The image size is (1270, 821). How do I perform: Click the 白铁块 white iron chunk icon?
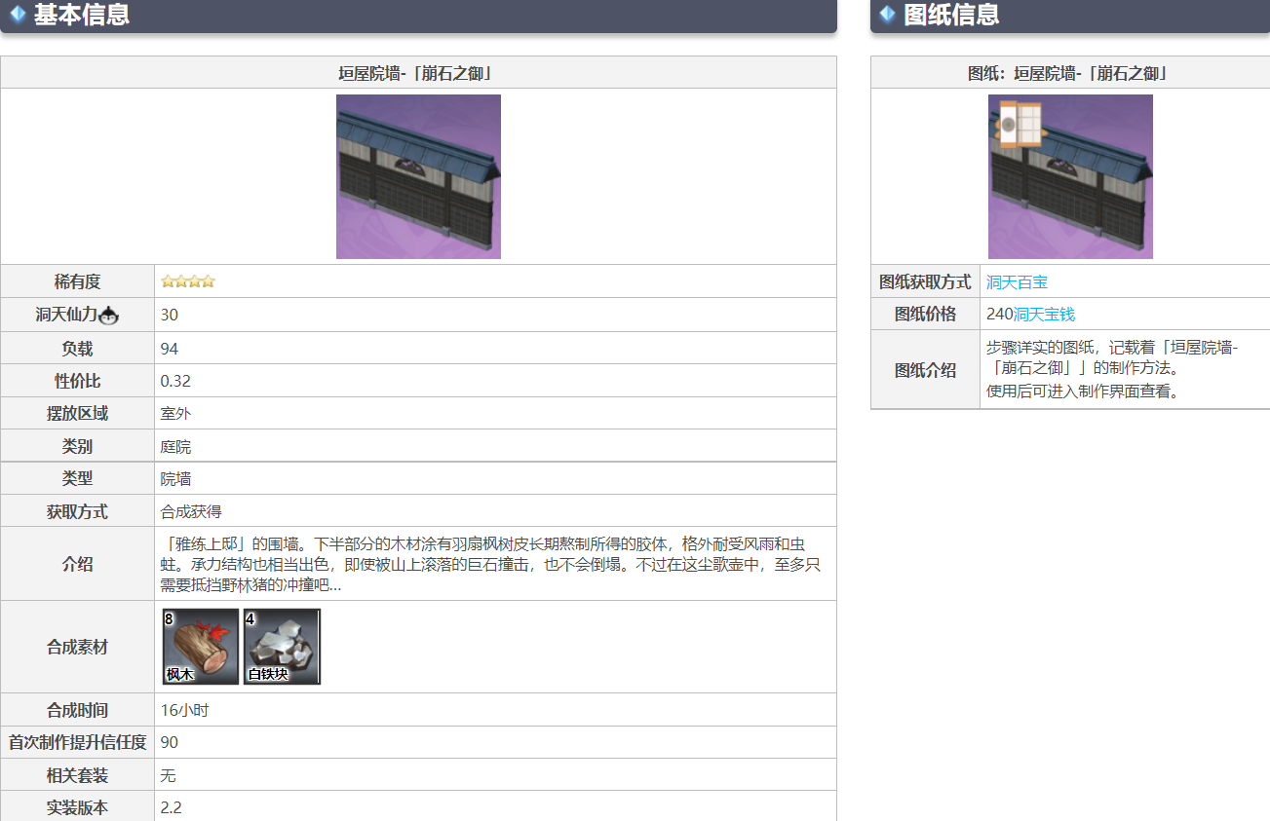tap(282, 647)
